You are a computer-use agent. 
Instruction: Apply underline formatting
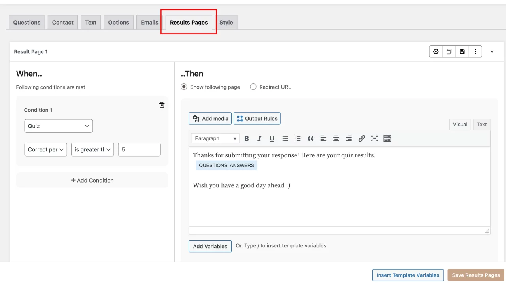coord(272,138)
